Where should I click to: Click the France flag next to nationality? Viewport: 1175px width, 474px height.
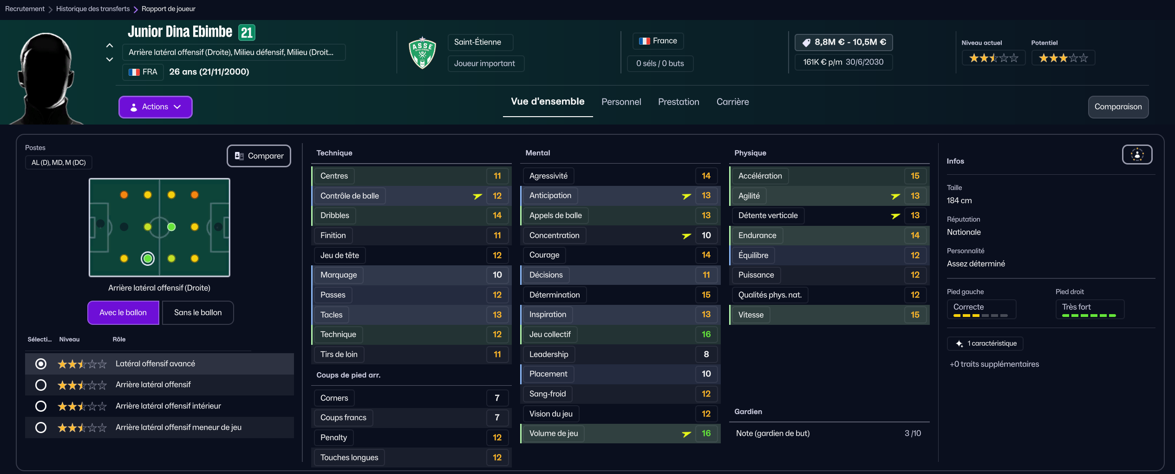pos(644,41)
